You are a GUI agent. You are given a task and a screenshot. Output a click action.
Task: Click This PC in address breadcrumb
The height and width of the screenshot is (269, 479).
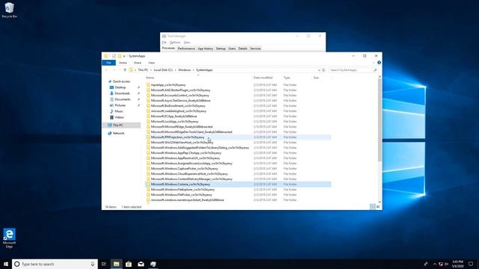[x=143, y=69]
